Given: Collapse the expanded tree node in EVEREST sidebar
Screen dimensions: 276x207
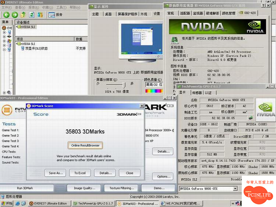Looking at the screenshot, I should (x=4, y=50).
